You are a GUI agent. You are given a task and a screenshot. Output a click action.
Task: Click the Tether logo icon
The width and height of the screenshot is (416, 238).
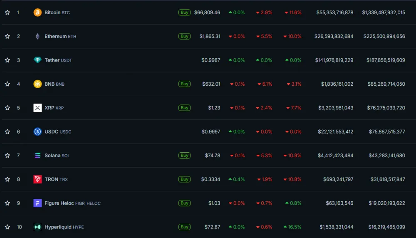[x=37, y=60]
